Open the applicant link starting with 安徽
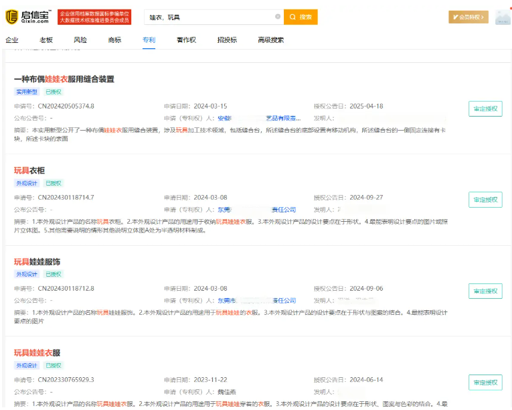The image size is (512, 410). point(259,118)
